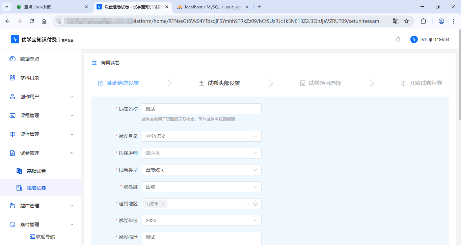Remove the 北京市 region tag

tap(163, 204)
